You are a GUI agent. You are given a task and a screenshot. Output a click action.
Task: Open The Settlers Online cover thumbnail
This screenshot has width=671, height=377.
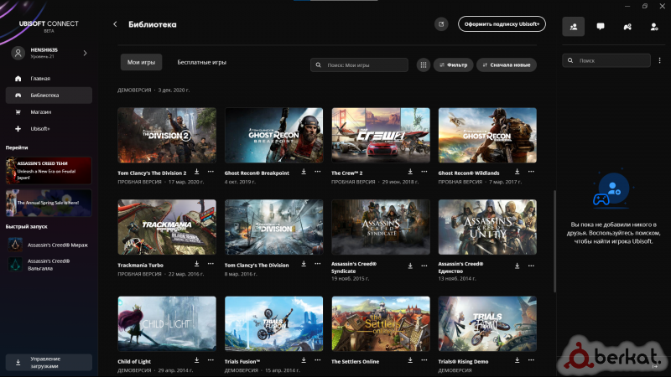point(381,323)
